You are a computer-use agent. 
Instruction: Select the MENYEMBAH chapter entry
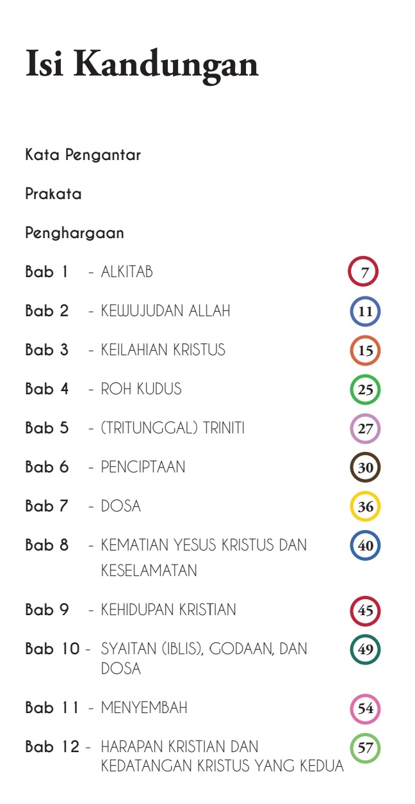pos(144,708)
